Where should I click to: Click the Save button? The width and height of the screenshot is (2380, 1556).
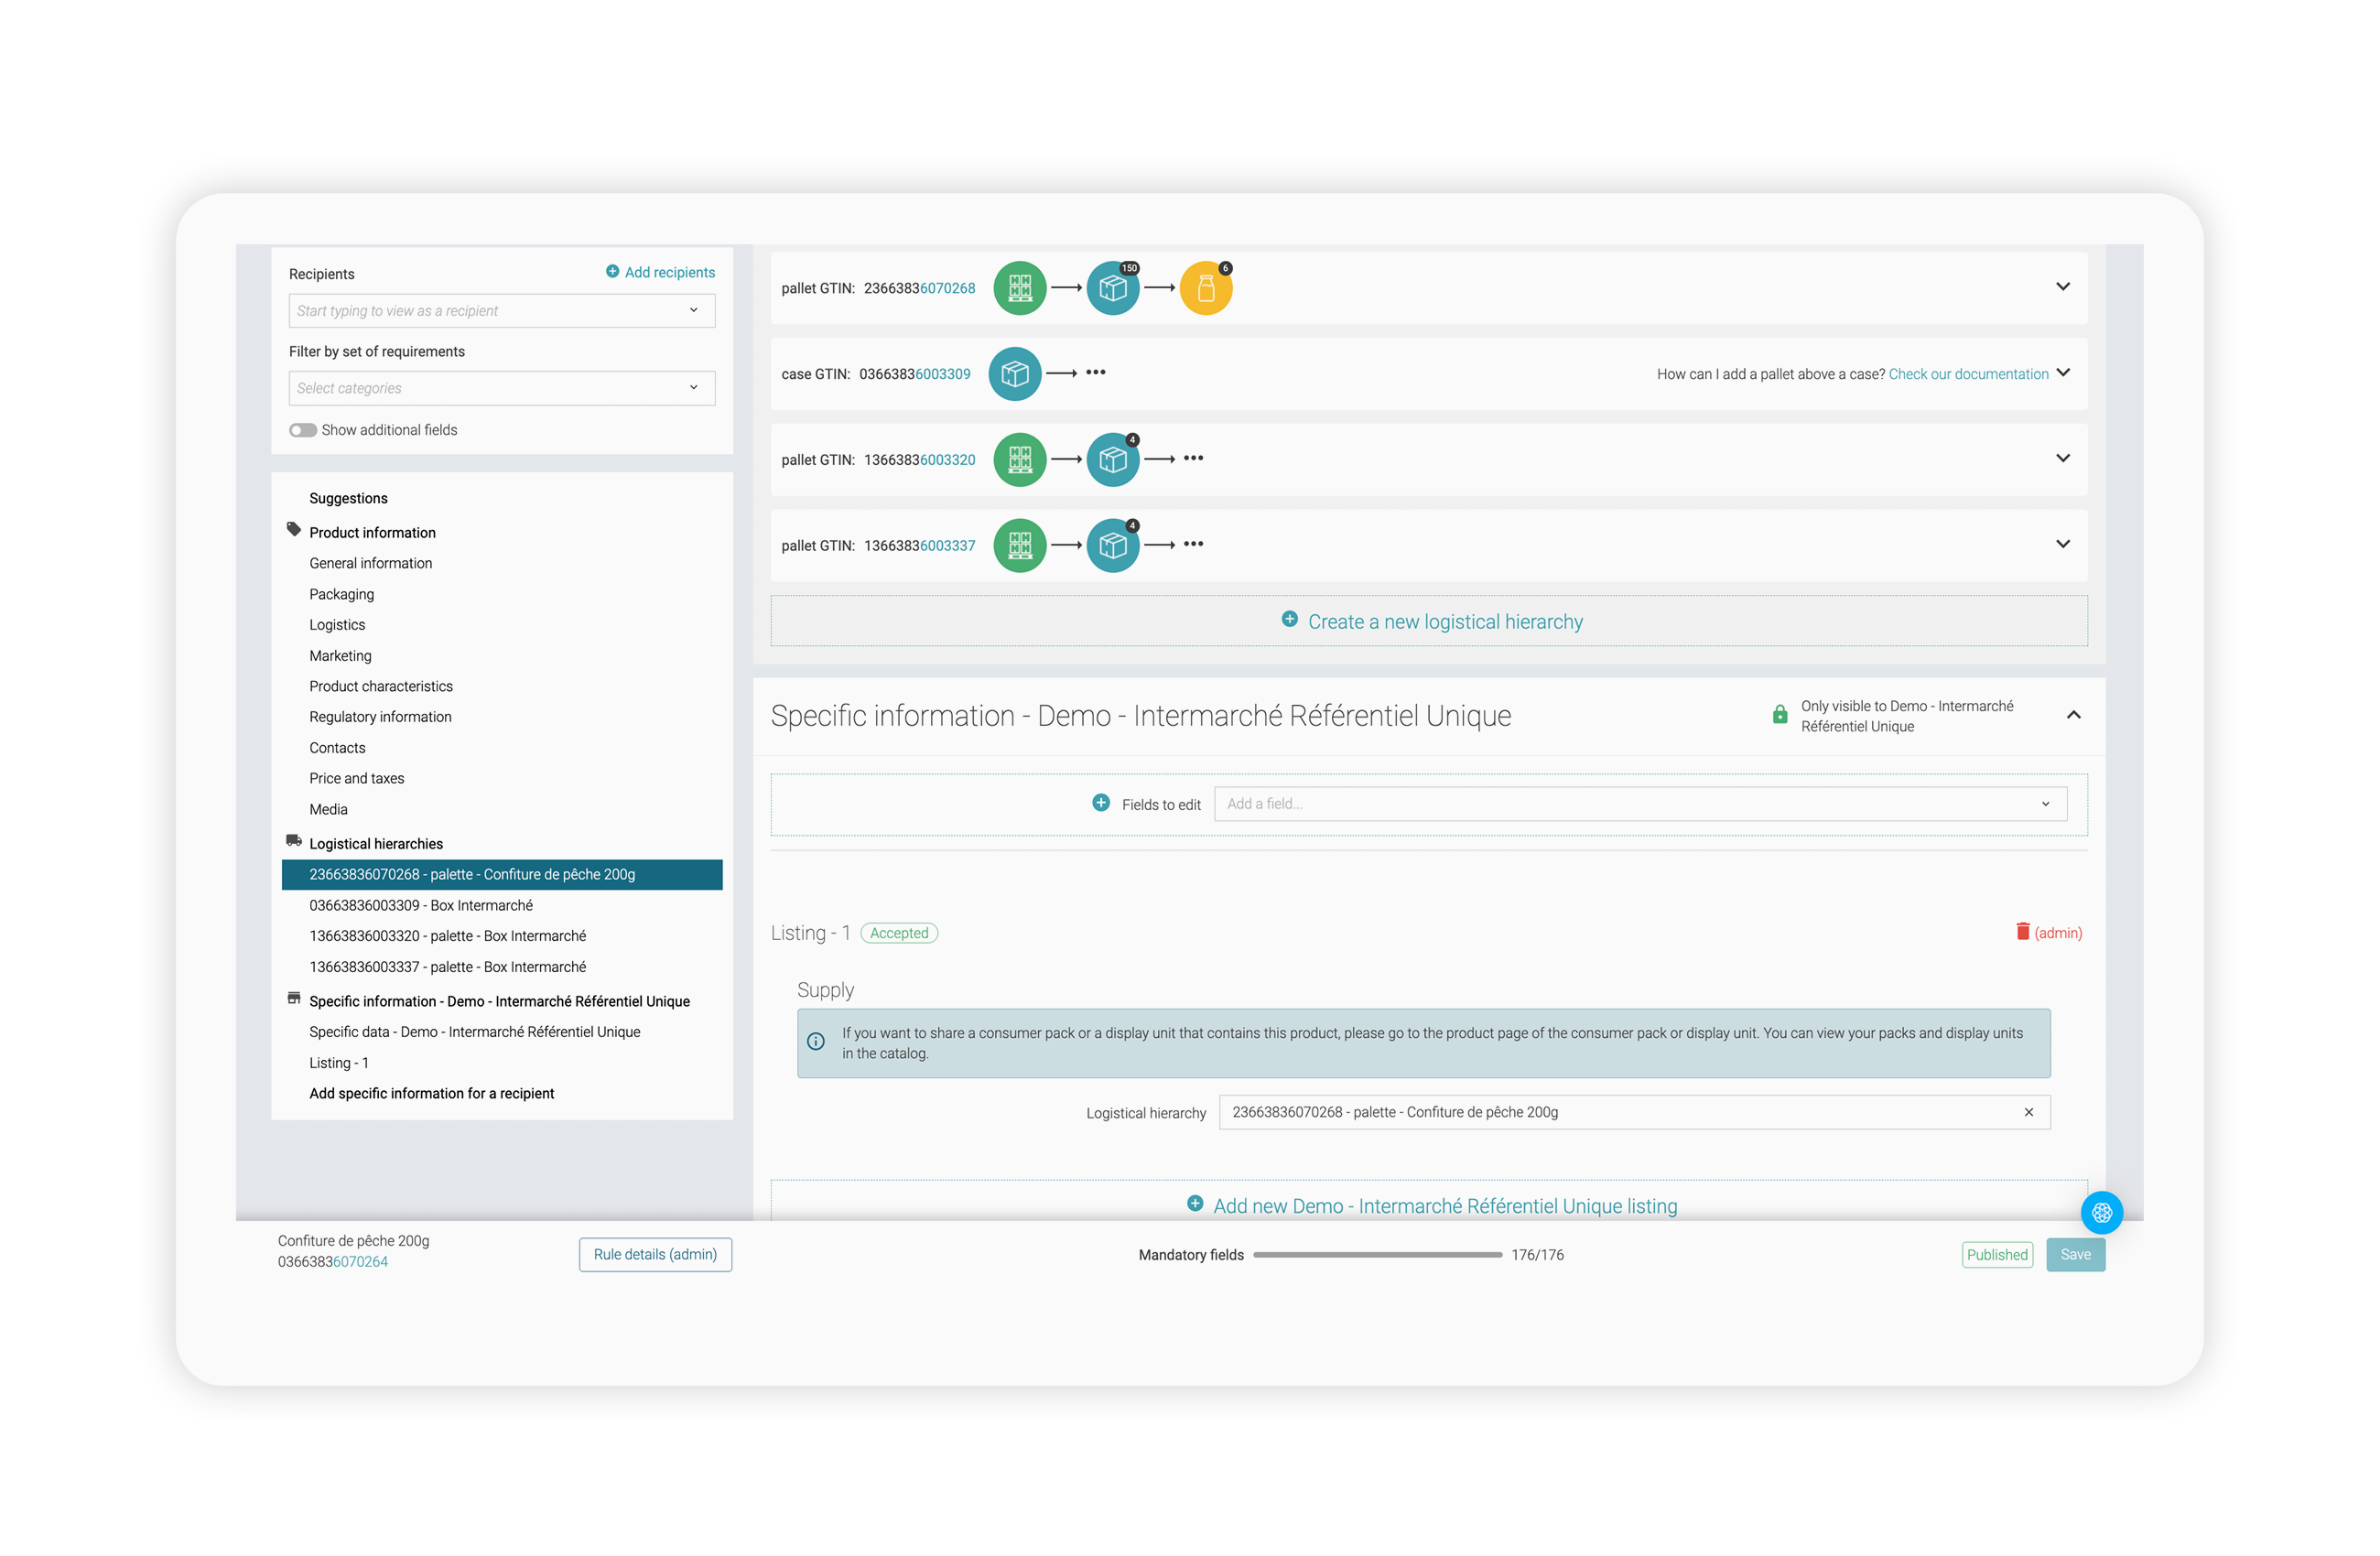(2075, 1255)
